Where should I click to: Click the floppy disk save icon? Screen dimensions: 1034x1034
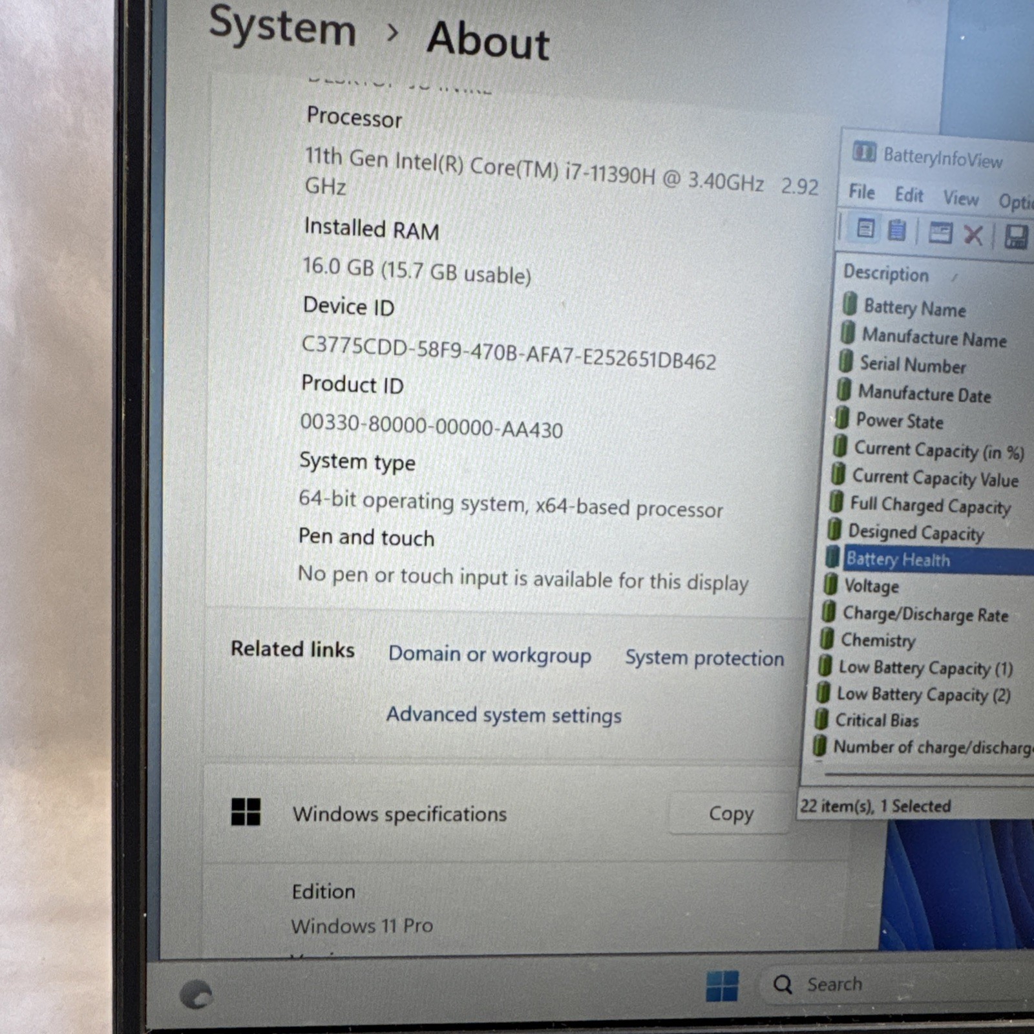(1016, 237)
